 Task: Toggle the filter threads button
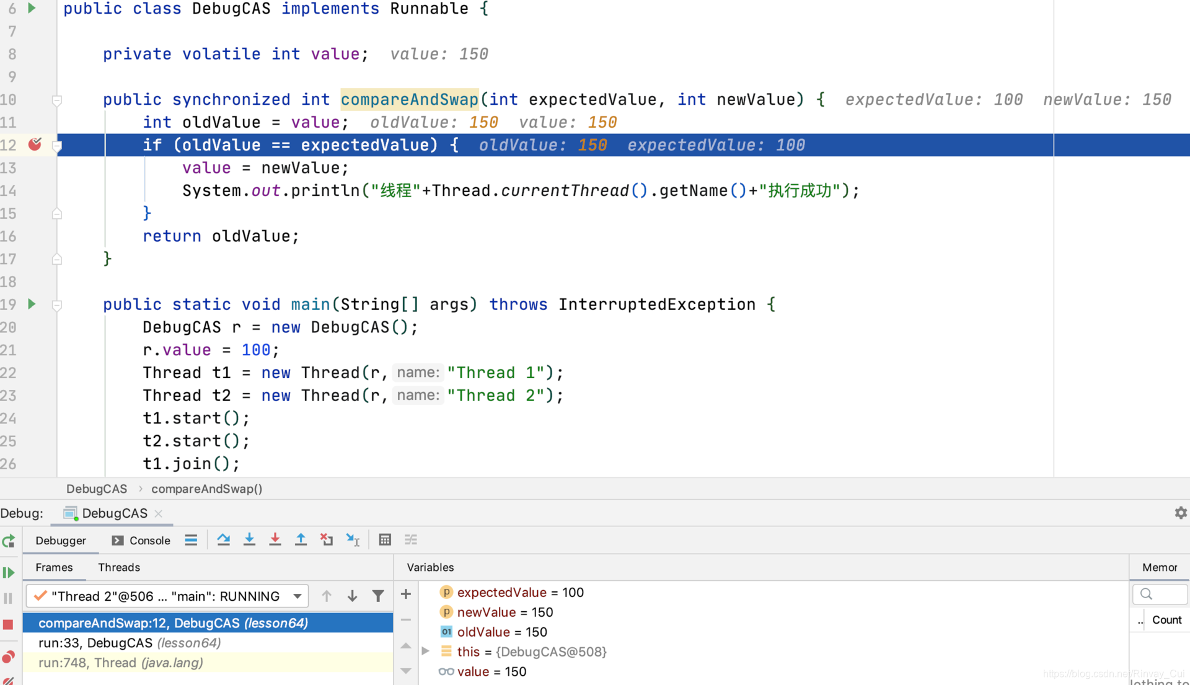(x=377, y=596)
